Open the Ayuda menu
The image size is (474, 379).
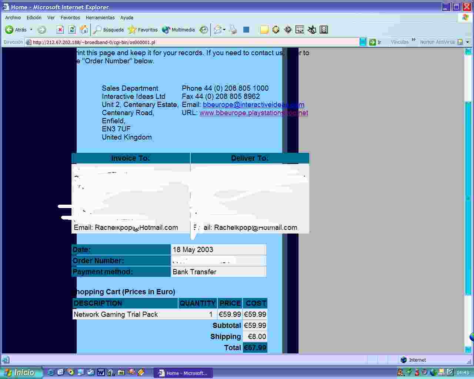[x=127, y=17]
